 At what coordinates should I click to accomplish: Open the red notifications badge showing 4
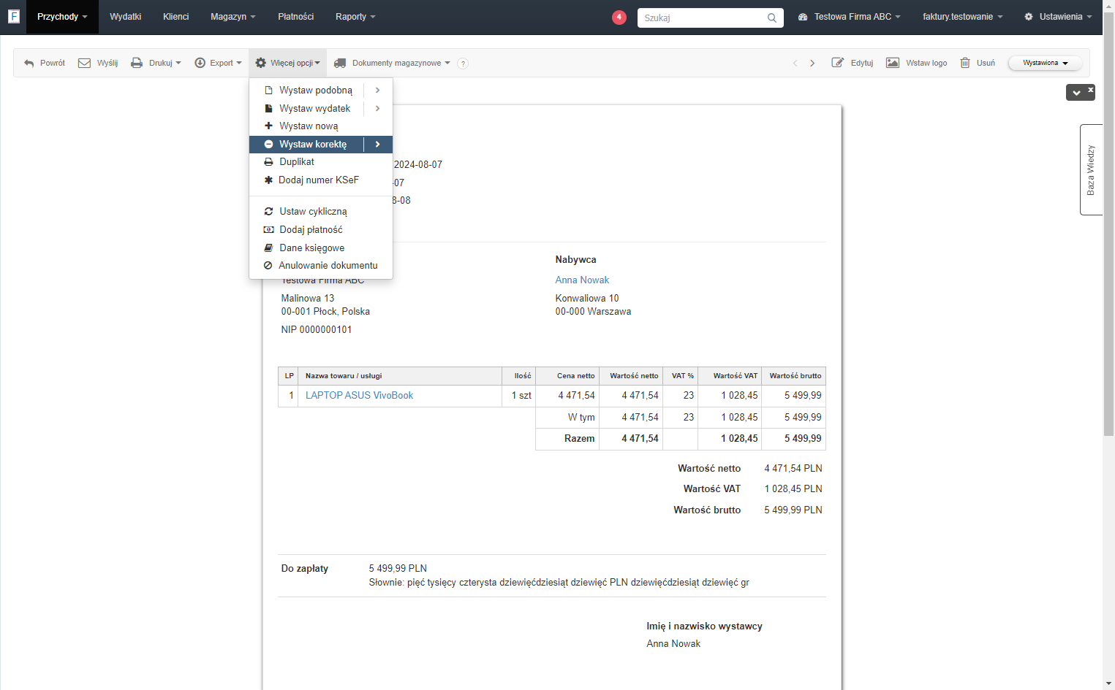pos(619,17)
